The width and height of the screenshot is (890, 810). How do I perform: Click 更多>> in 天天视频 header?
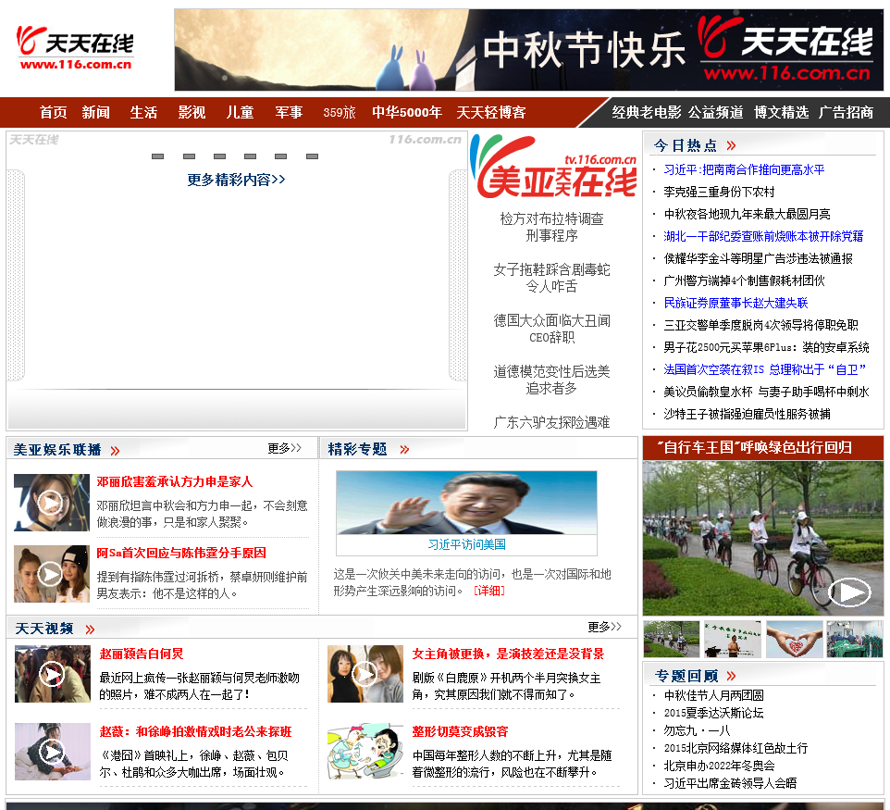click(604, 627)
